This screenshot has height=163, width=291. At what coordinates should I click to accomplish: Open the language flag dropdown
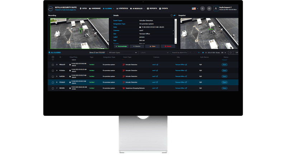pyautogui.click(x=195, y=9)
